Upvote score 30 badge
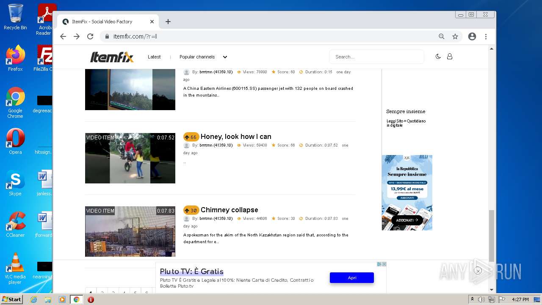 point(191,210)
